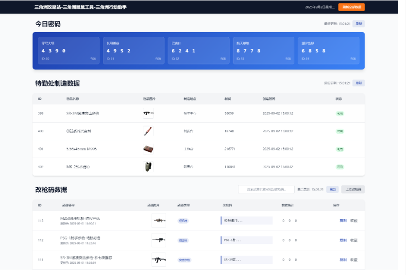
Task: Click 复制 for the M250 gun code
Action: (343, 221)
